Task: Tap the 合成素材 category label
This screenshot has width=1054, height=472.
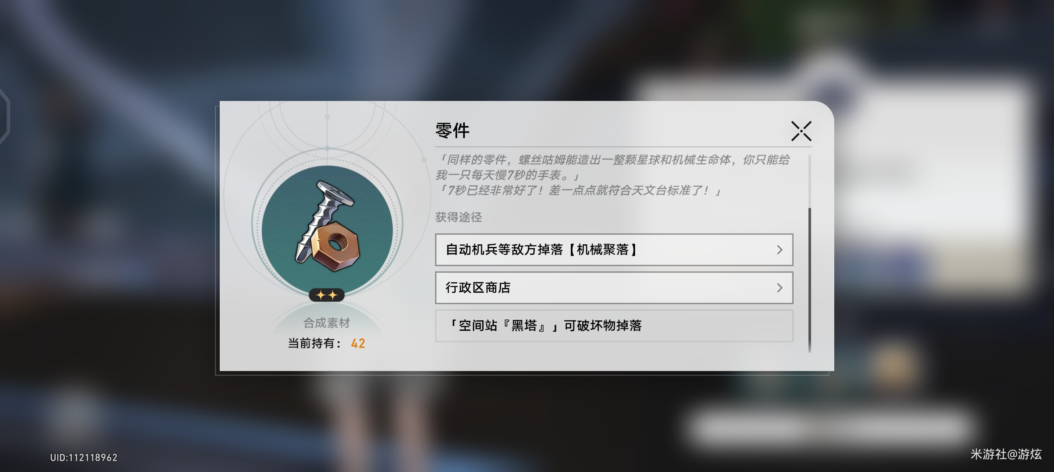Action: (x=327, y=323)
